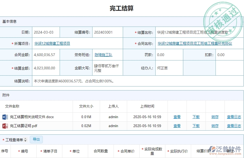This screenshot has height=158, width=244.
Task: Open the 陈琦施工队 labor team link
Action: click(103, 55)
